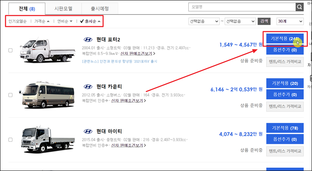
Task: Sort by 인기모델순
Action: (x=18, y=21)
